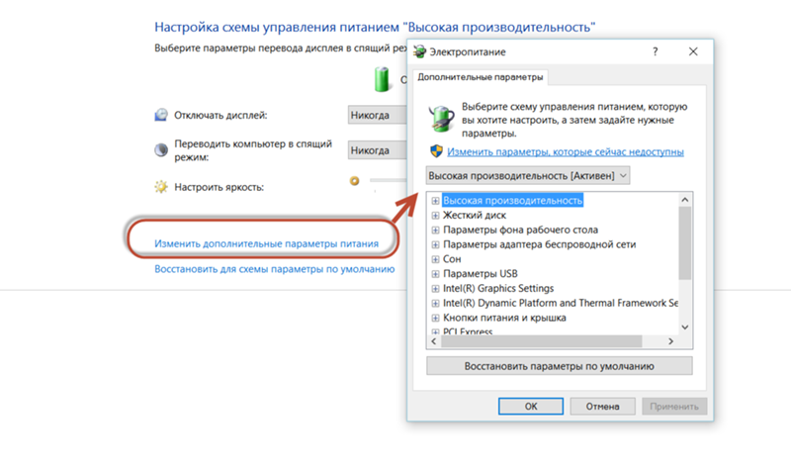This screenshot has width=791, height=468.
Task: Click the help question mark button
Action: (x=655, y=51)
